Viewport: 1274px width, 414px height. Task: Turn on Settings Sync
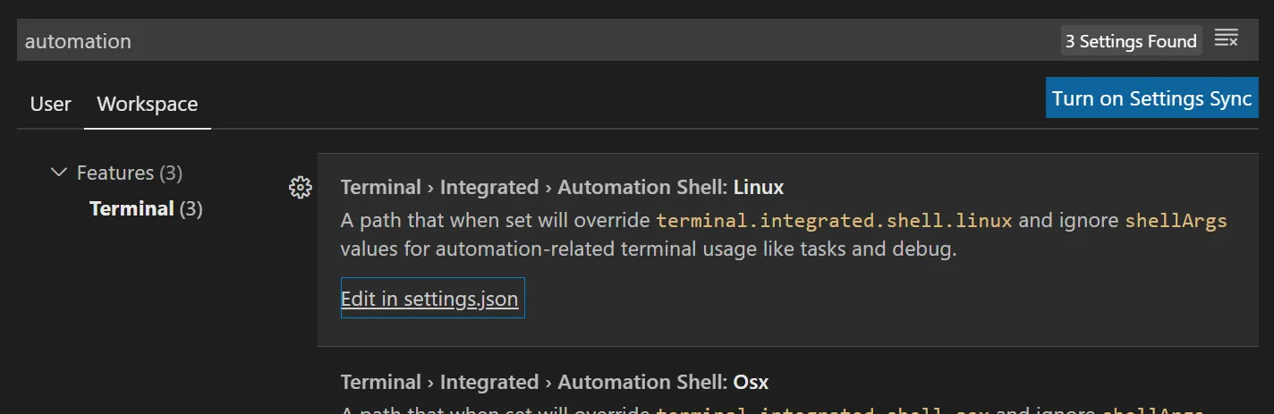[x=1151, y=98]
